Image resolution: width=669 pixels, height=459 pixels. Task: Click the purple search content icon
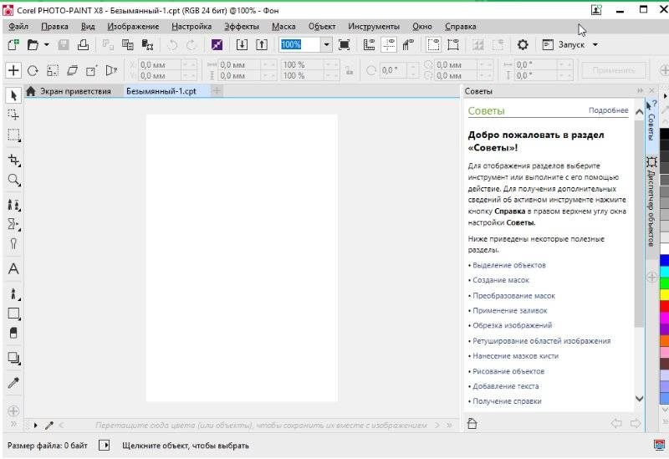[217, 44]
